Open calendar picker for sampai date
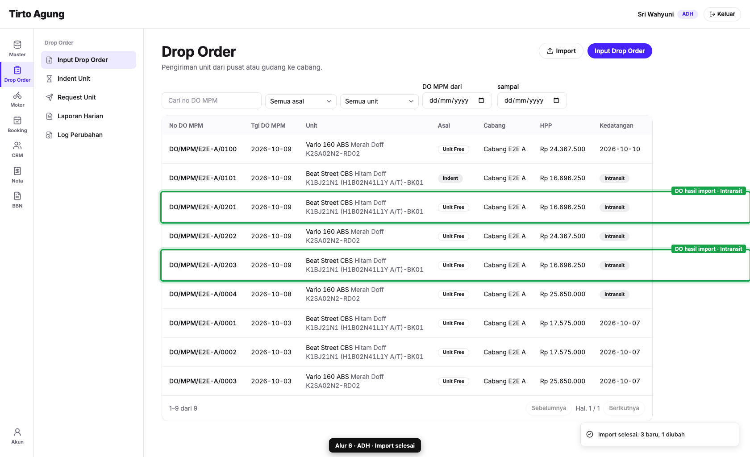 click(x=556, y=100)
